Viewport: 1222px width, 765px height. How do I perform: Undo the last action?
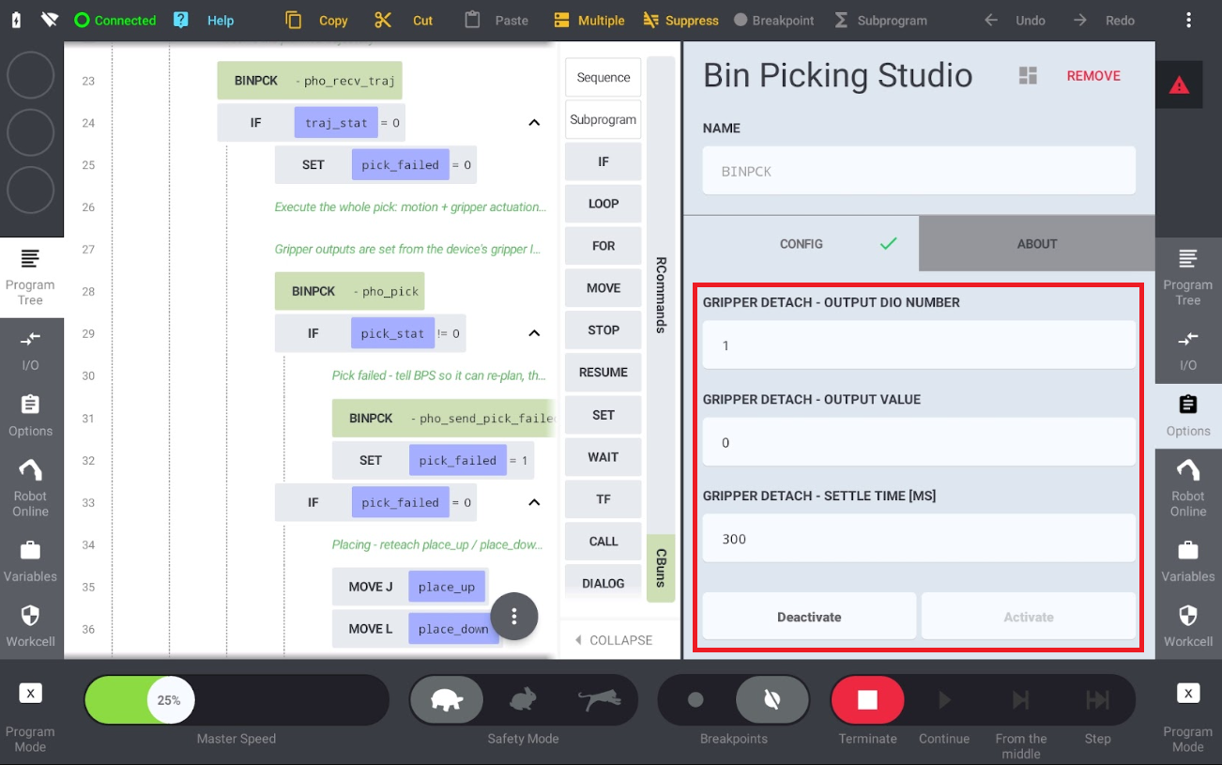tap(1015, 20)
